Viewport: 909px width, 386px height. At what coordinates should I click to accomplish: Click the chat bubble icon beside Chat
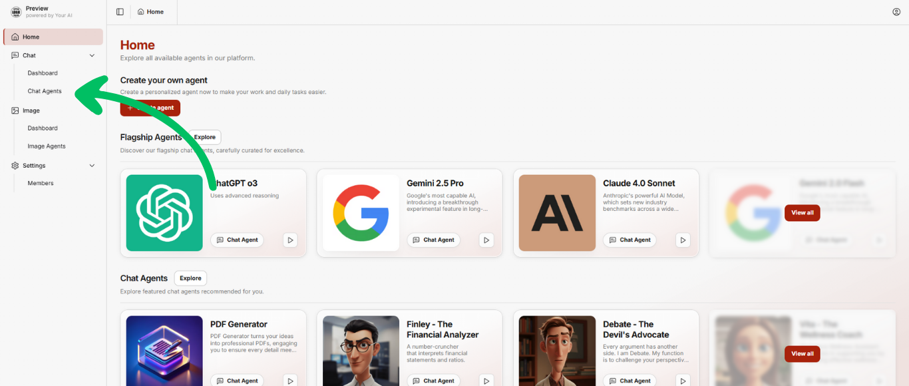15,55
